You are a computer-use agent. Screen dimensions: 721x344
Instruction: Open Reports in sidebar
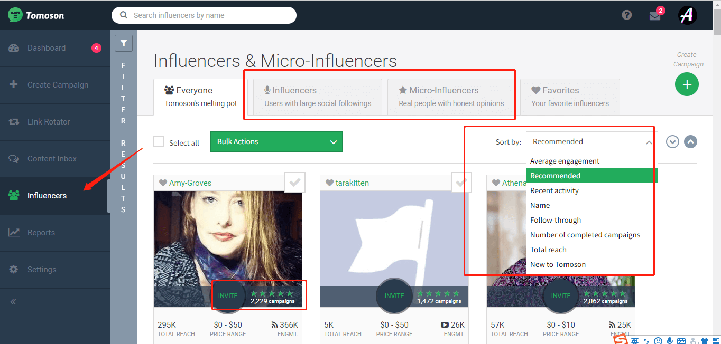point(55,233)
